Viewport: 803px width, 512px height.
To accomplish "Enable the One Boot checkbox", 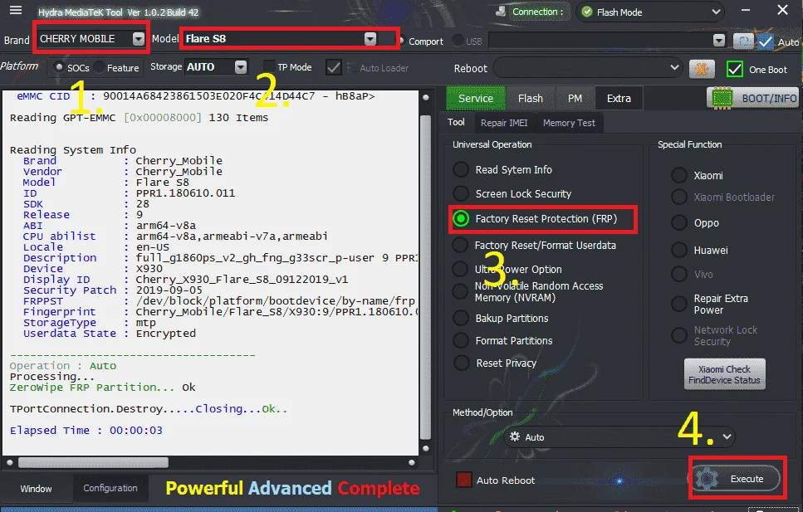I will click(734, 69).
